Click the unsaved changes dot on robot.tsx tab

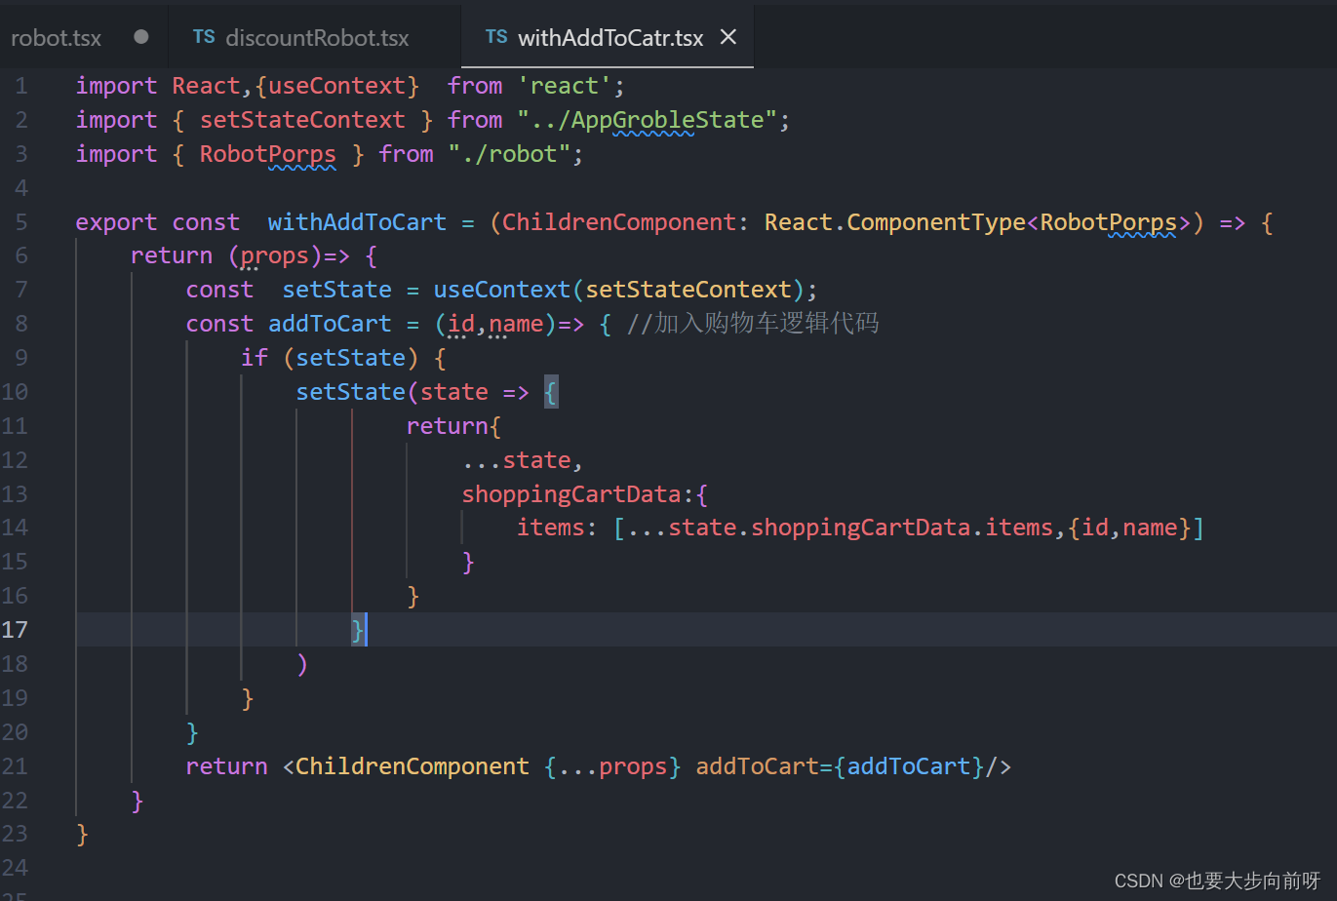(x=140, y=37)
